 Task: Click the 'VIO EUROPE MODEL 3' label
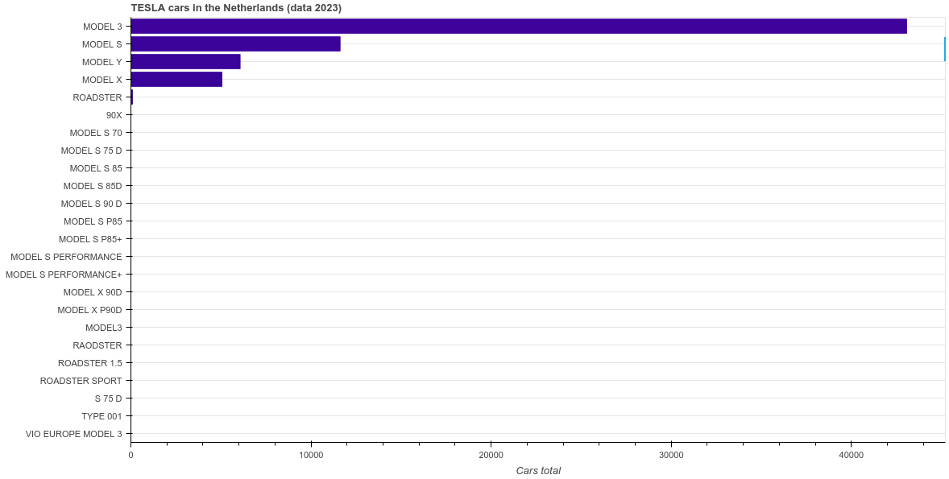point(74,434)
